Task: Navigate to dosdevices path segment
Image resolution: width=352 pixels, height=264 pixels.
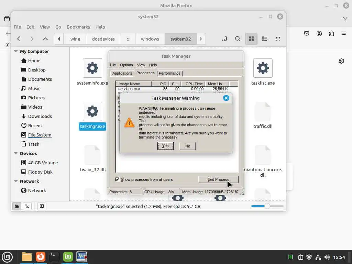Action: (x=103, y=39)
